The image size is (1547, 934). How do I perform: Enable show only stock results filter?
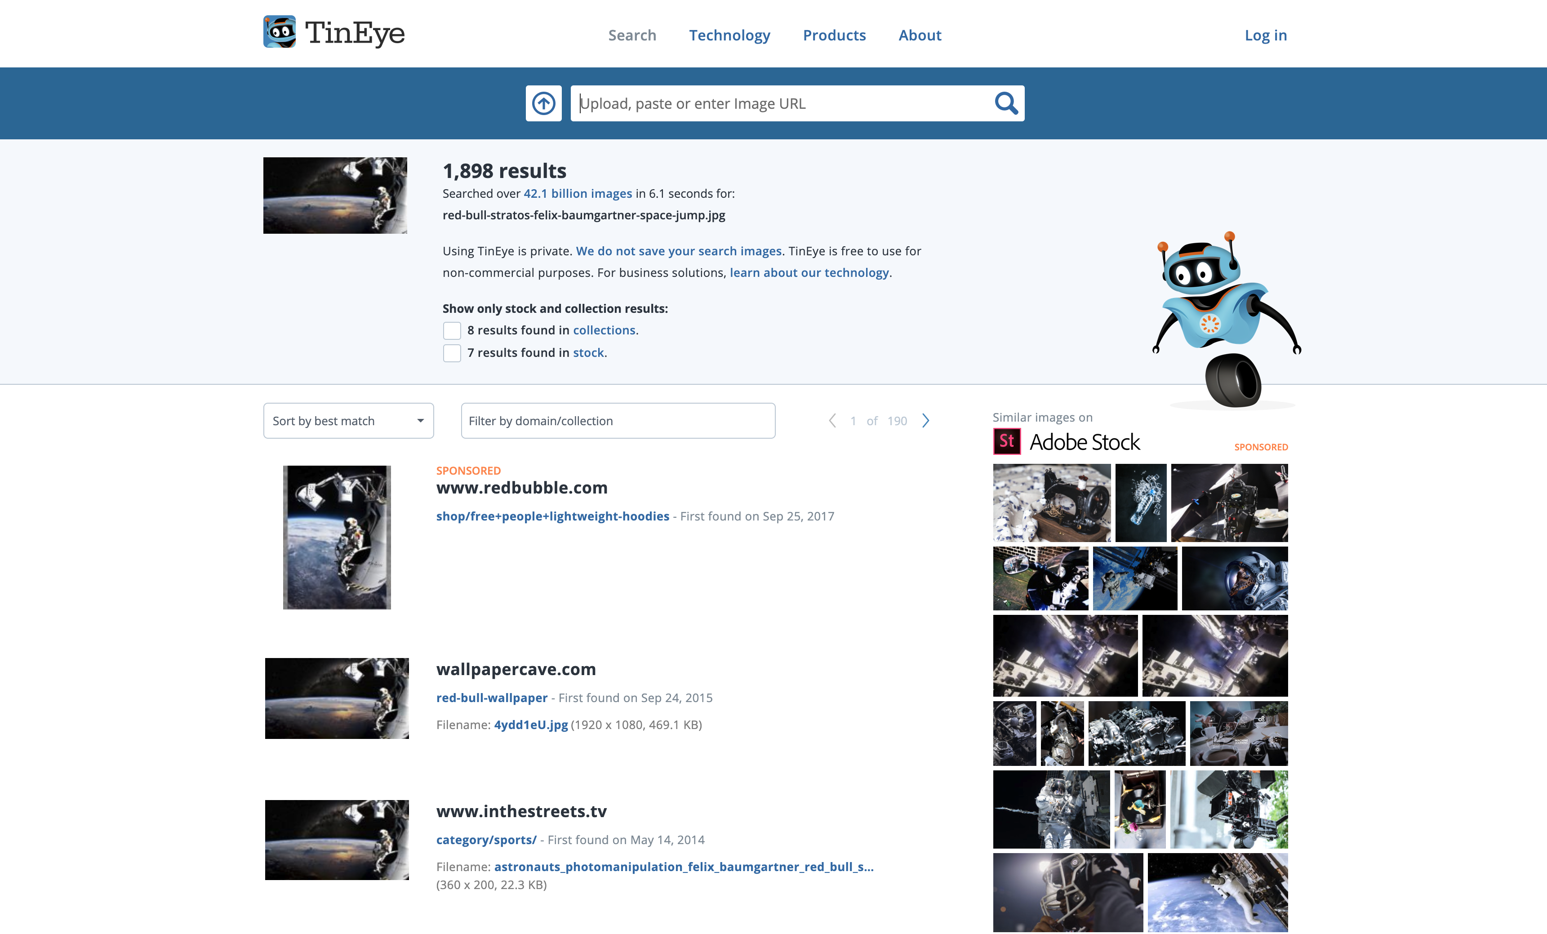[451, 352]
